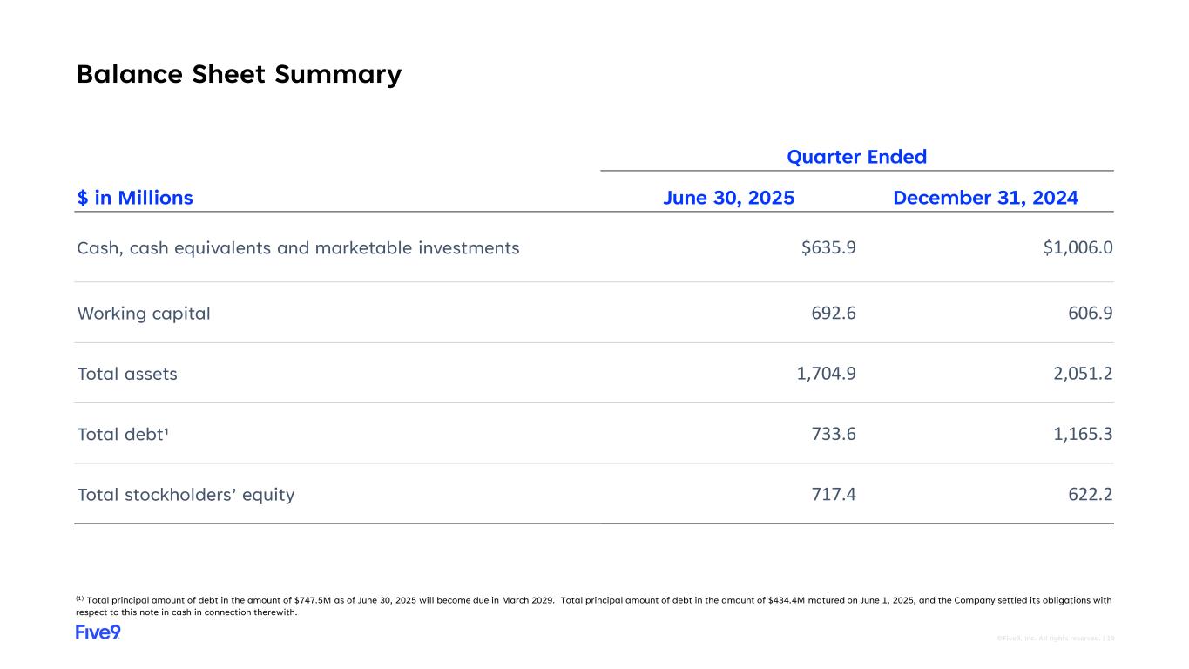This screenshot has height=669, width=1189.
Task: Click the Total debt row label
Action: [x=123, y=434]
